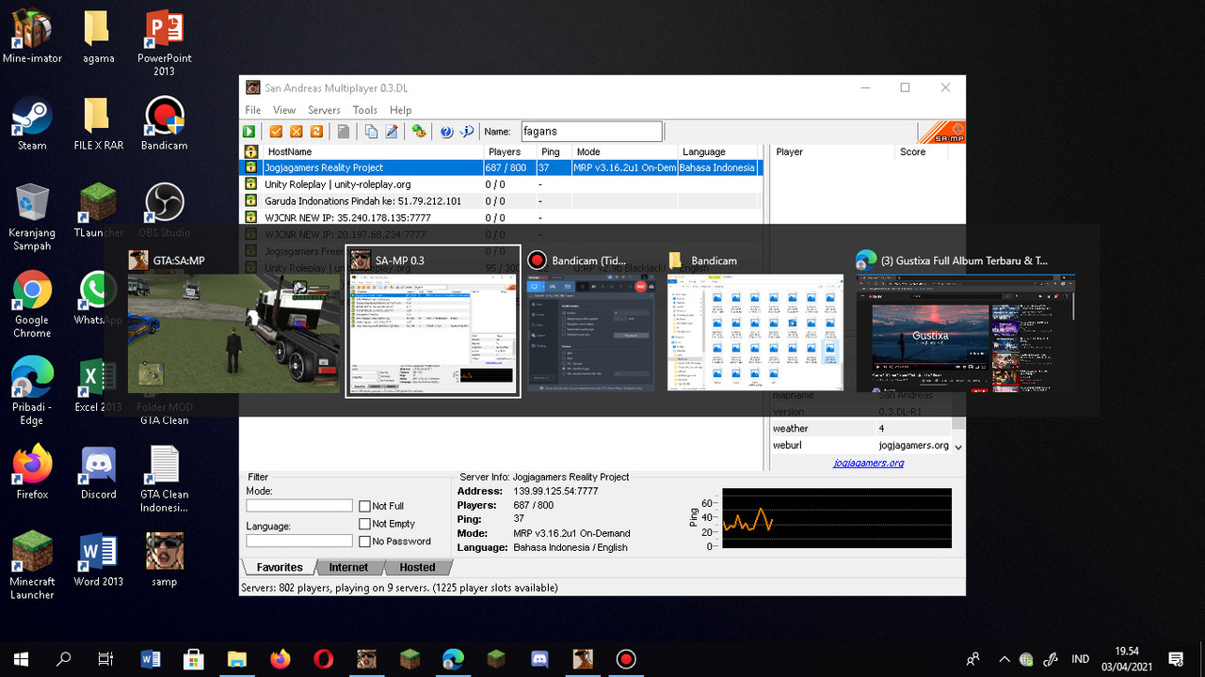Screen dimensions: 1205x677
Task: Show hidden system tray icons chevron
Action: coord(1004,659)
